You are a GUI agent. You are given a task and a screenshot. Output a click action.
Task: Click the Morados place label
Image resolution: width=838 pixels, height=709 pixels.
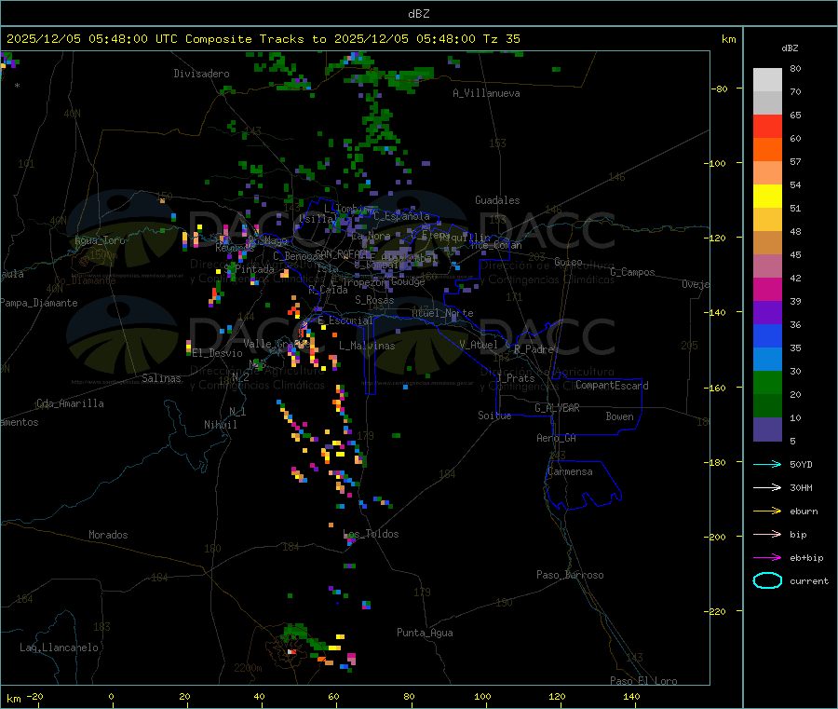point(108,535)
